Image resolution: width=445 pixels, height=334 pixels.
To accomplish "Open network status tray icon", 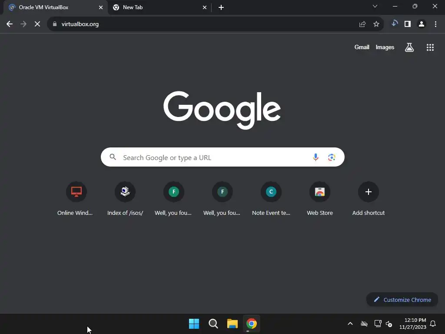I will [378, 324].
